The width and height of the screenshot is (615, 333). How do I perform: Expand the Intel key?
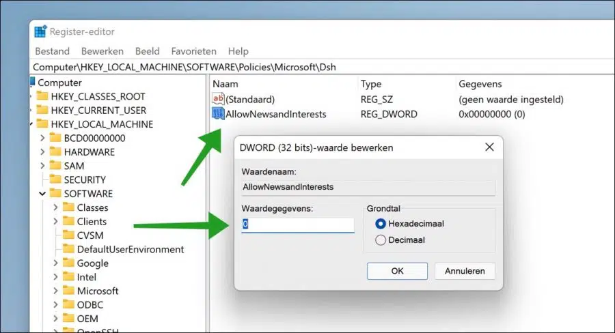55,277
